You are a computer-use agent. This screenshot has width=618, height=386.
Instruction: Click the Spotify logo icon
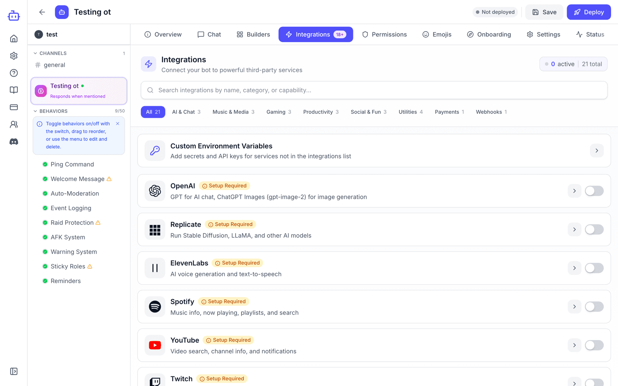point(155,306)
